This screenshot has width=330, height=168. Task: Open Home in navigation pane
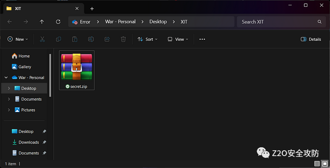click(21, 56)
